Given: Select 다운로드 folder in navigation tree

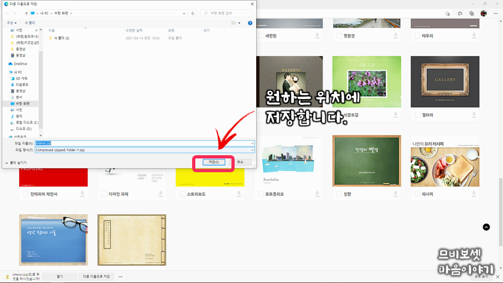Looking at the screenshot, I should click(22, 85).
